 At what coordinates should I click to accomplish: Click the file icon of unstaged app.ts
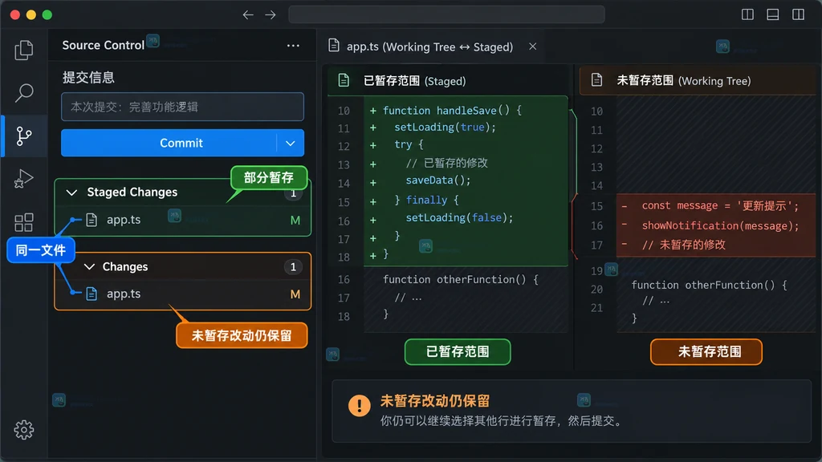pyautogui.click(x=92, y=294)
